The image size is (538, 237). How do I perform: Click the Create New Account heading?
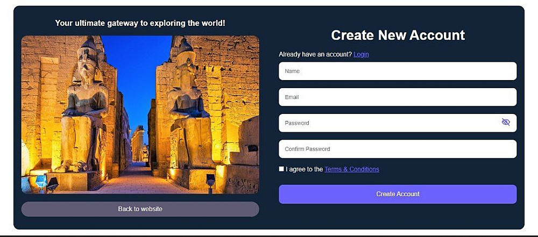[x=398, y=35]
